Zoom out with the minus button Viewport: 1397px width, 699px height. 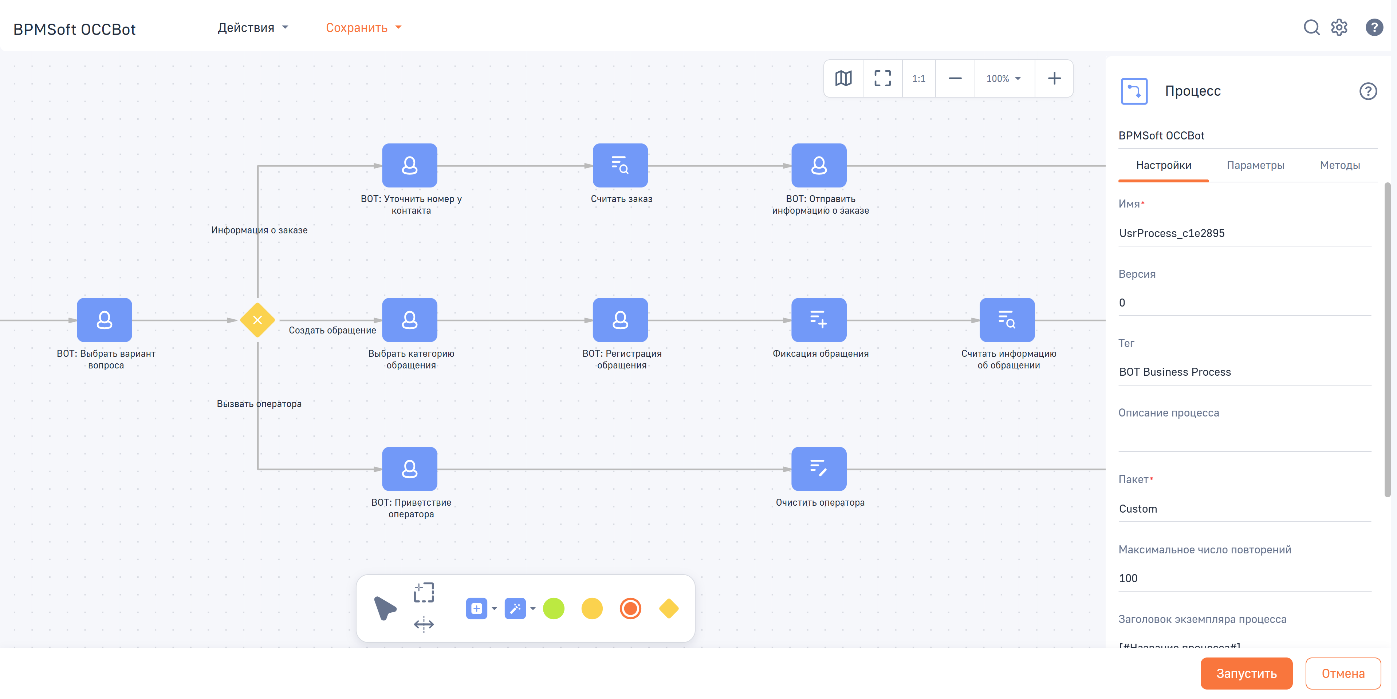coord(955,79)
